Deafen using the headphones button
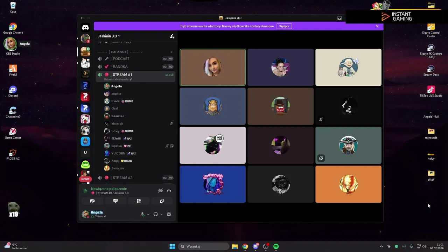This screenshot has width=448, height=252. [155, 214]
